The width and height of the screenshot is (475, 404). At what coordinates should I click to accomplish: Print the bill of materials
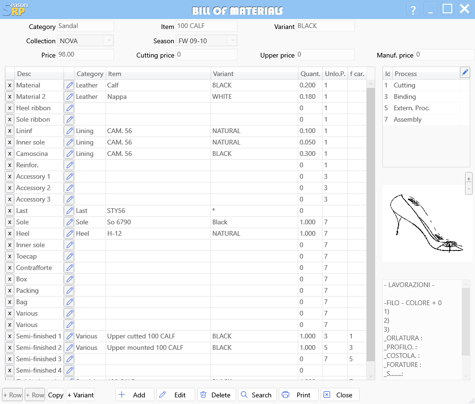299,395
